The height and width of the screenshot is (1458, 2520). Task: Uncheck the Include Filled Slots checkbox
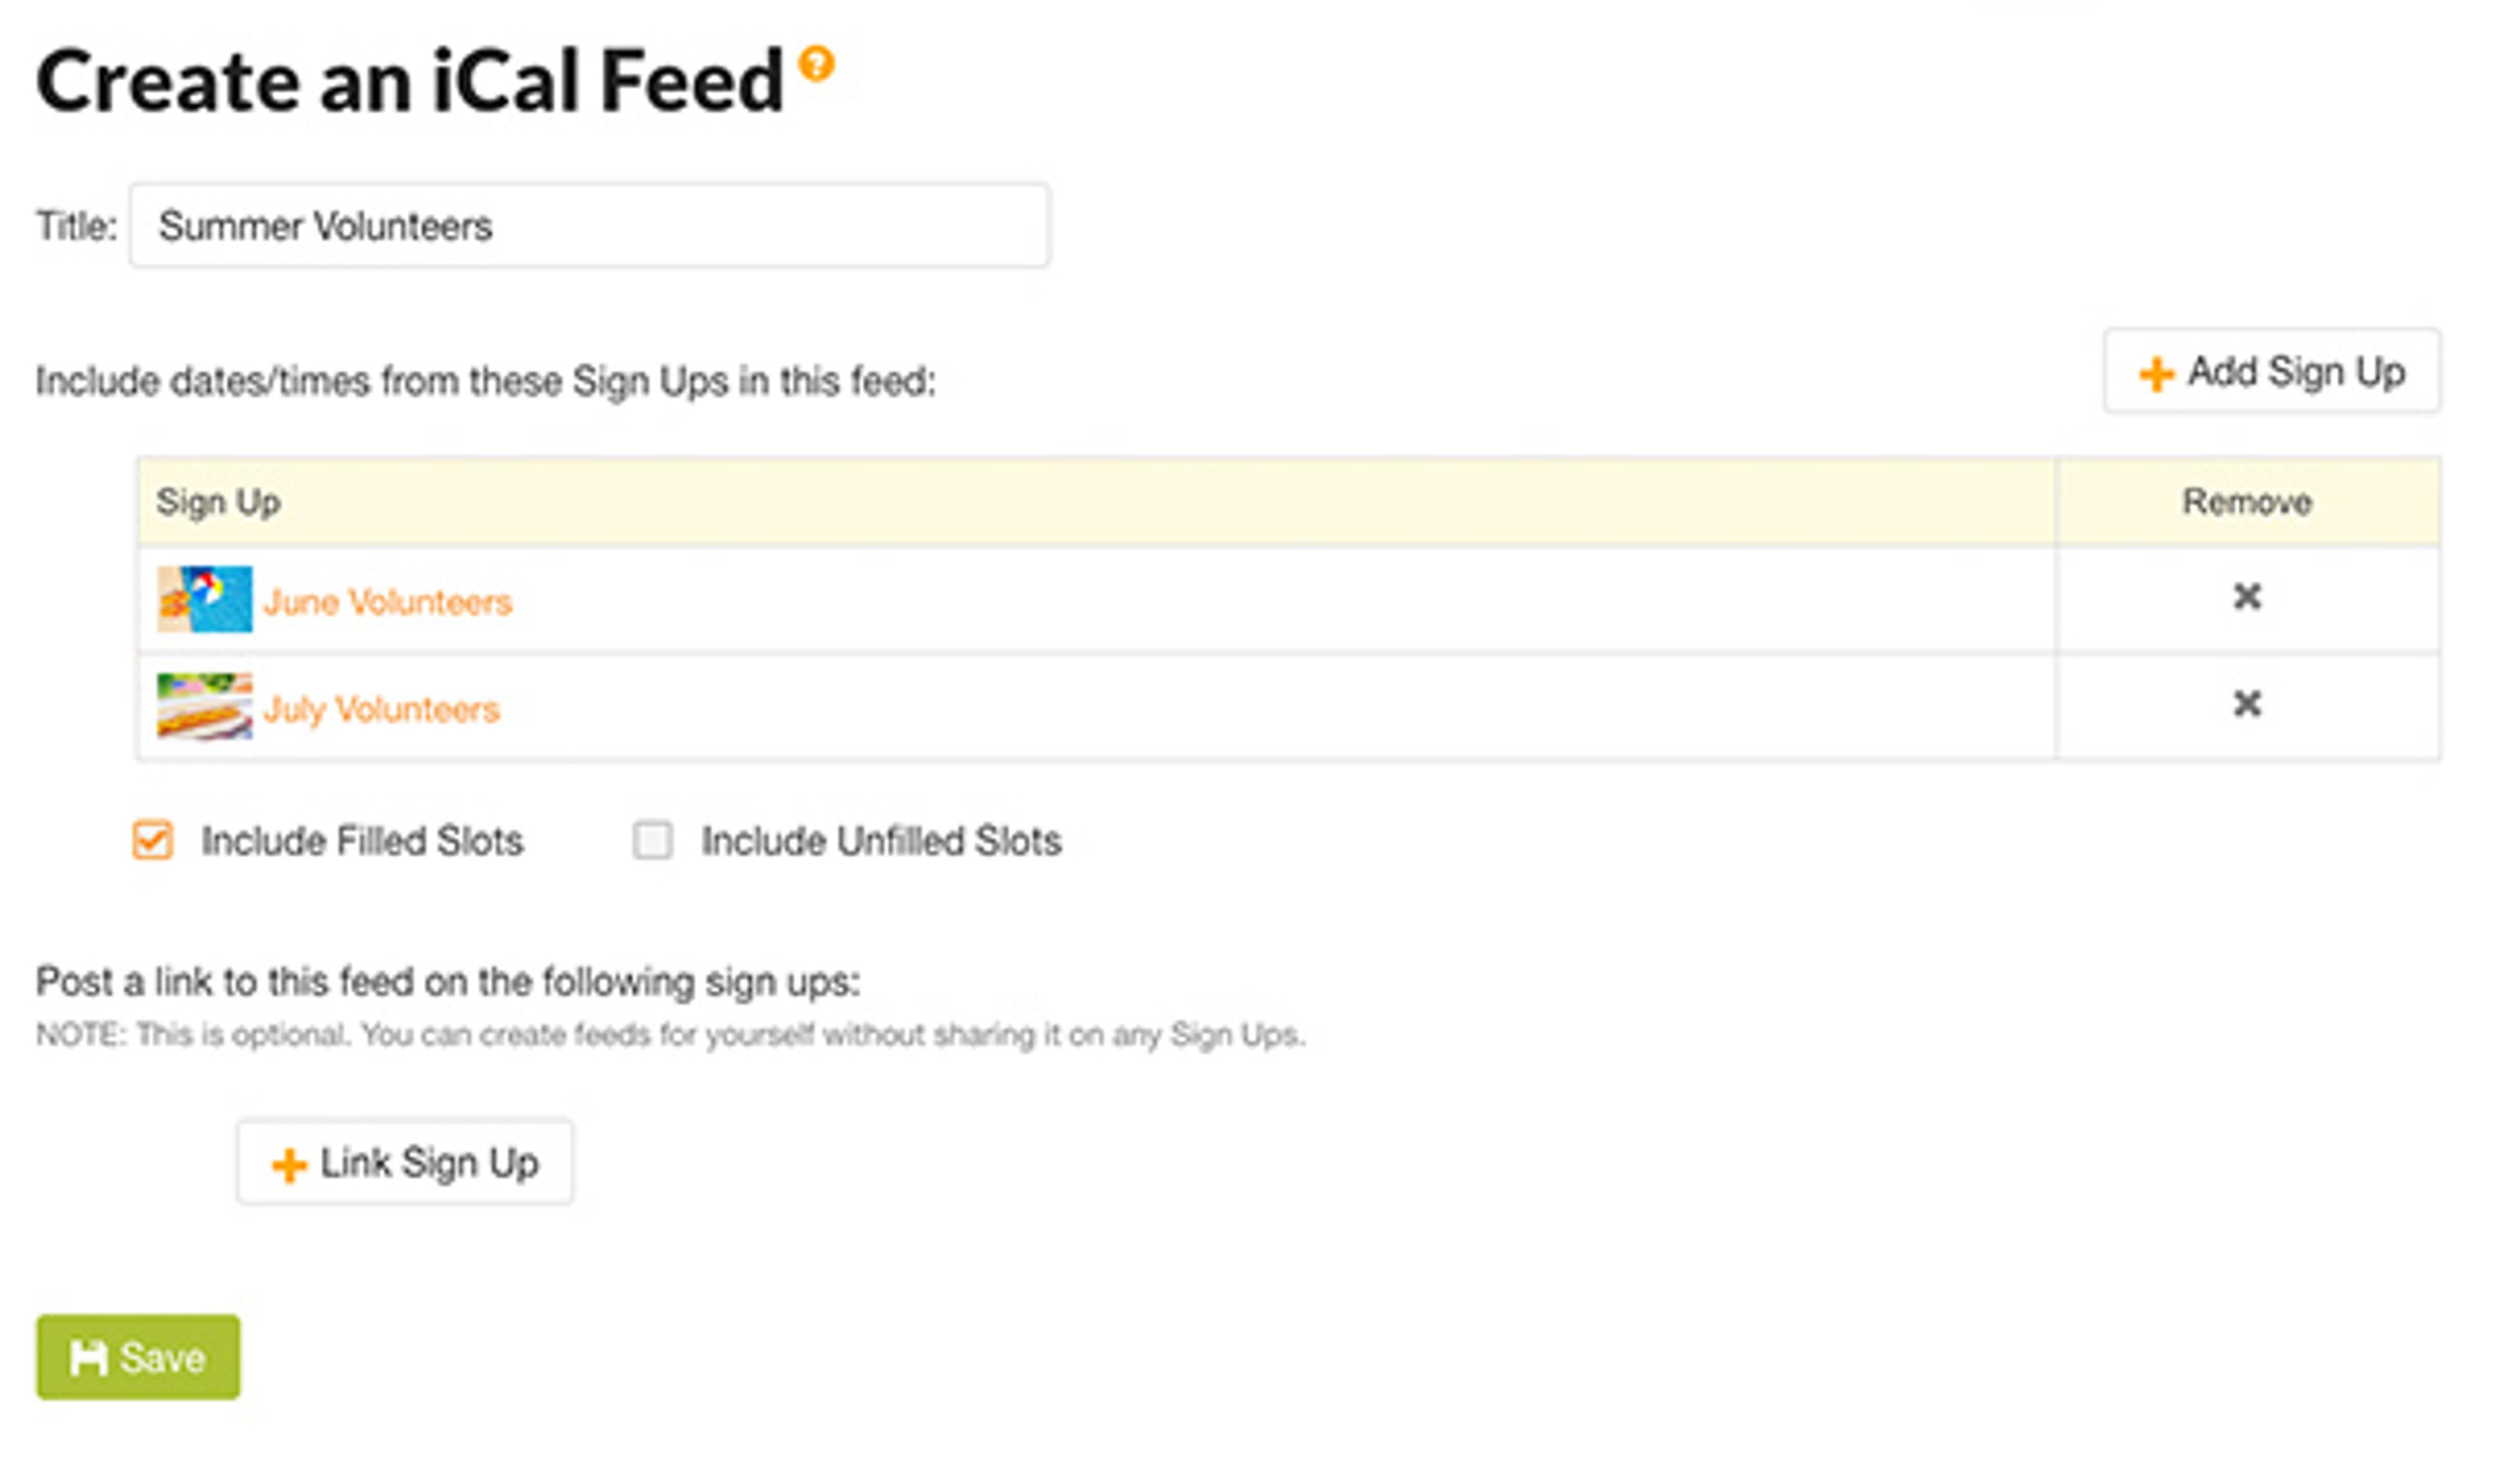(x=153, y=840)
